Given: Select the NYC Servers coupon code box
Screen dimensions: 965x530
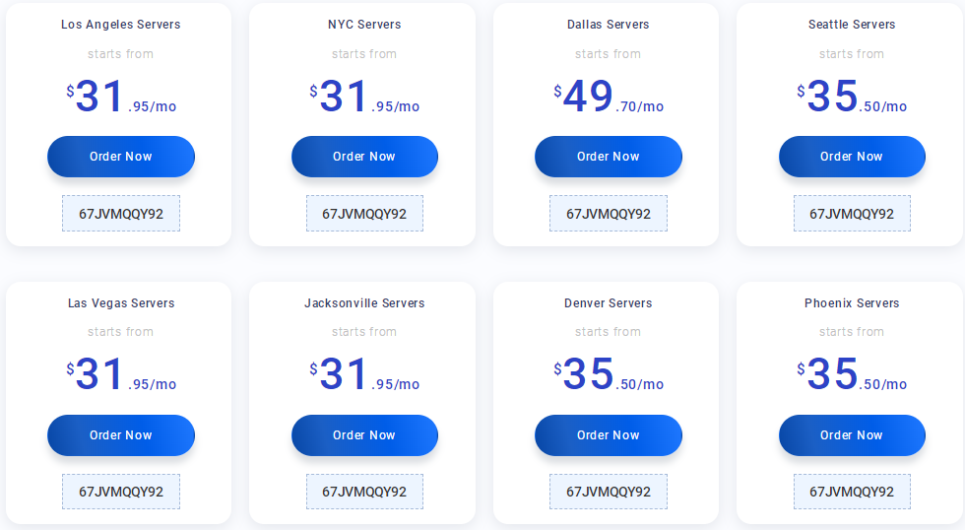Looking at the screenshot, I should pyautogui.click(x=364, y=214).
